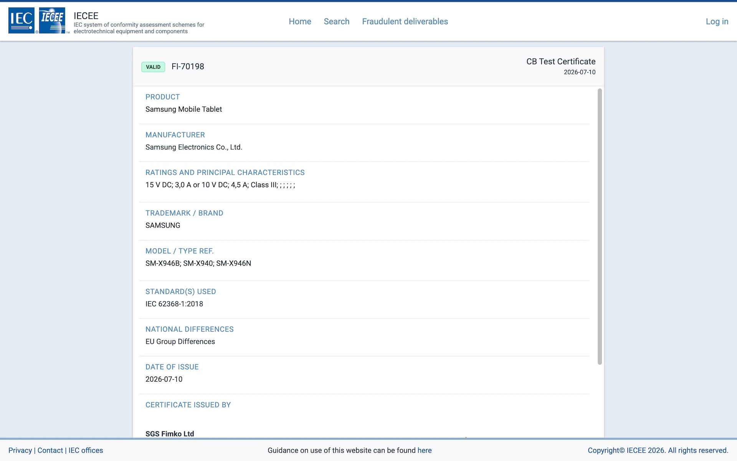
Task: Open the Privacy link in footer
Action: tap(20, 450)
